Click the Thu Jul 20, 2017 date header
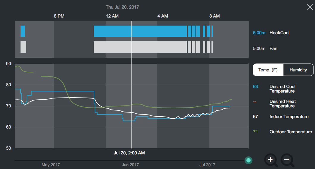315x169 pixels. click(x=122, y=7)
